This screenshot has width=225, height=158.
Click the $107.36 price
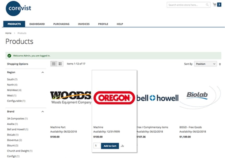[x=141, y=137]
